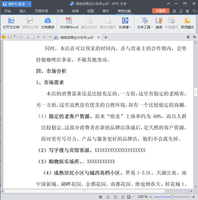This screenshot has height=200, width=198.
Task: Click the zoom in plus button
Action: point(194,197)
